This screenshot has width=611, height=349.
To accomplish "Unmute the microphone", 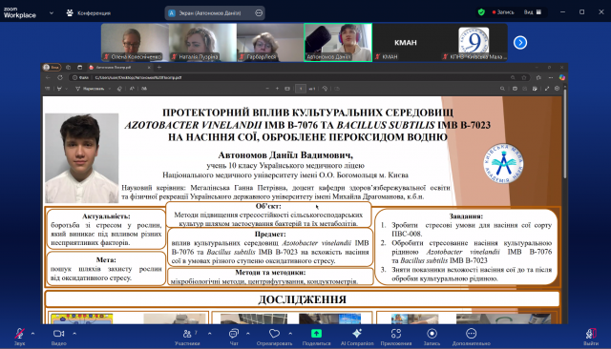I will point(19,337).
